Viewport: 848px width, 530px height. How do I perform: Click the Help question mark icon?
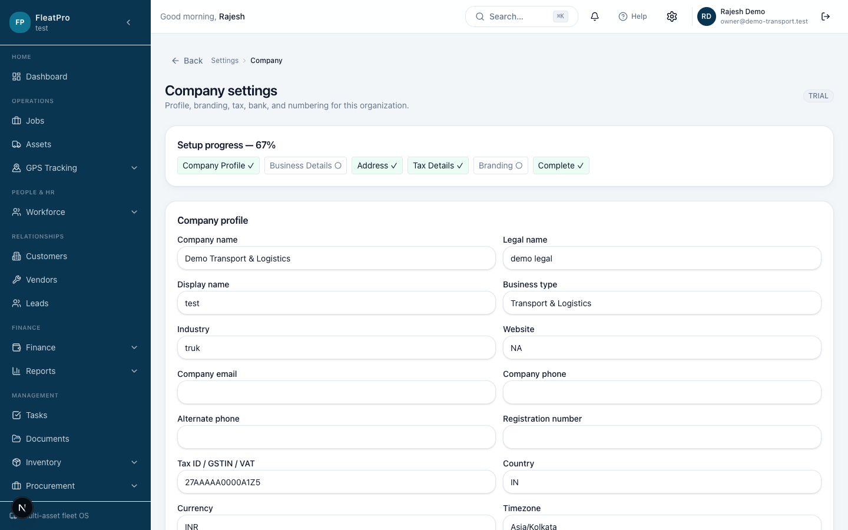click(623, 16)
